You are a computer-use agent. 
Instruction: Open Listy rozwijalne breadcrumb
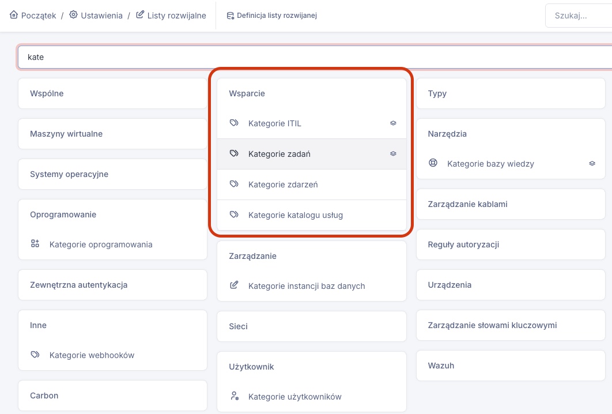[171, 16]
